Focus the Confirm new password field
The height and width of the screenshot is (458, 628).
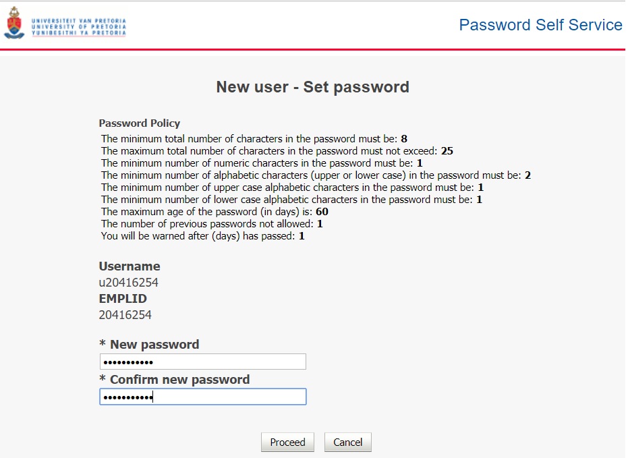202,397
